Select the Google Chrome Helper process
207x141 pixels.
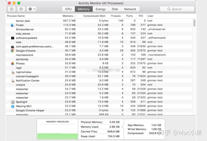pos(99,110)
